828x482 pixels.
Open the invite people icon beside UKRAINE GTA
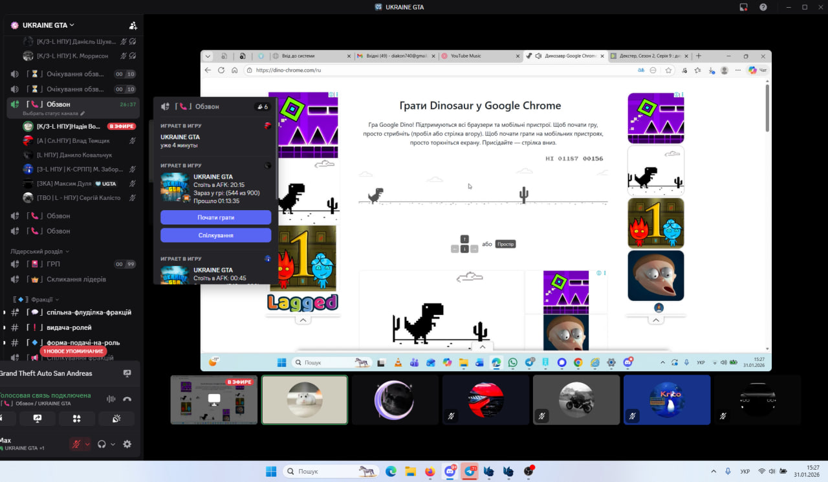(133, 25)
